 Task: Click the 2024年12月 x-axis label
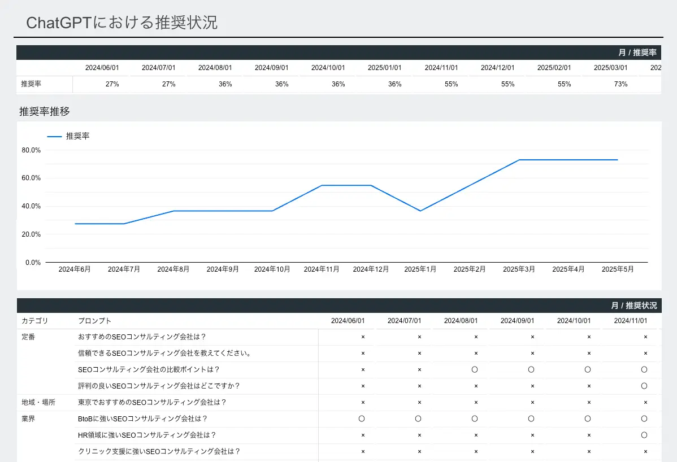pos(371,269)
